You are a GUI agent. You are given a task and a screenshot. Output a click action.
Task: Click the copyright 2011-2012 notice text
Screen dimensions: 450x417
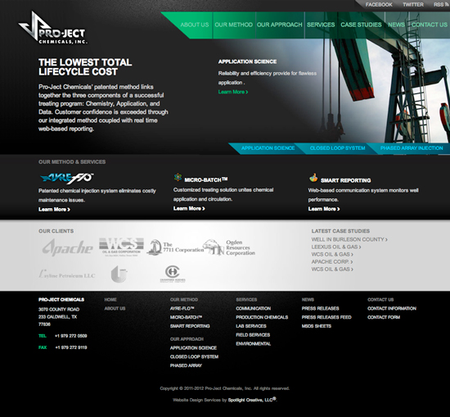(225, 388)
